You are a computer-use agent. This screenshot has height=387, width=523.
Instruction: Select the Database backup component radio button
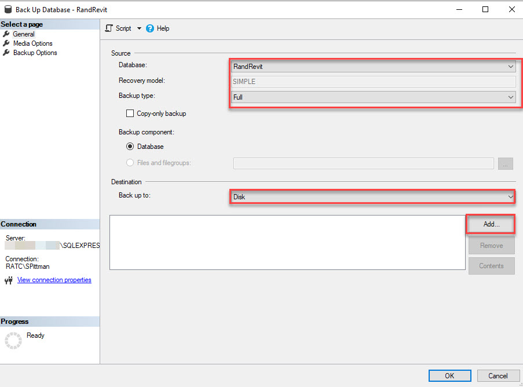pos(130,147)
